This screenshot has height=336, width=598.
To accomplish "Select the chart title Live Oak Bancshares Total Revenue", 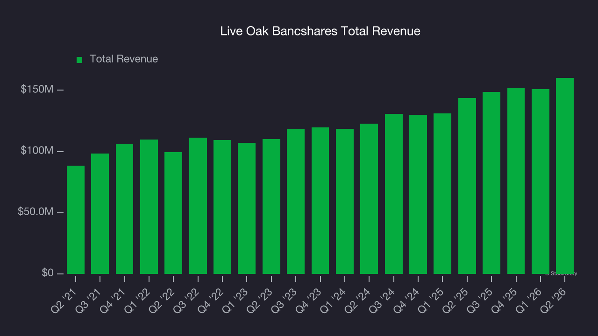I will click(x=320, y=31).
